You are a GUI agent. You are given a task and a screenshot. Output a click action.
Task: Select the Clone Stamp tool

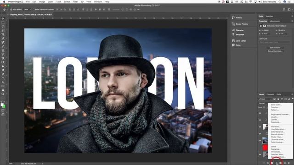[x=3, y=50]
